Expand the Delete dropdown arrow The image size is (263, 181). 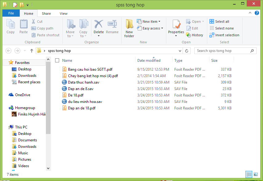click(x=99, y=36)
